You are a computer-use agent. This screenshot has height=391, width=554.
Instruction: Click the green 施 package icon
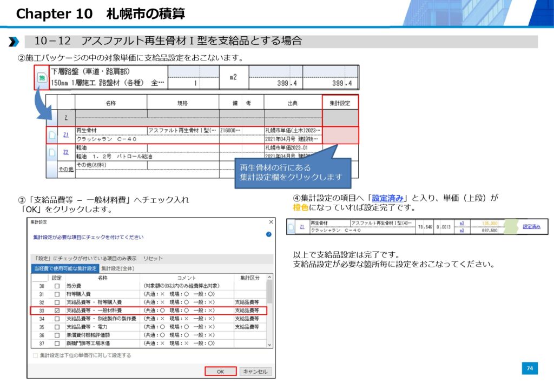point(41,78)
